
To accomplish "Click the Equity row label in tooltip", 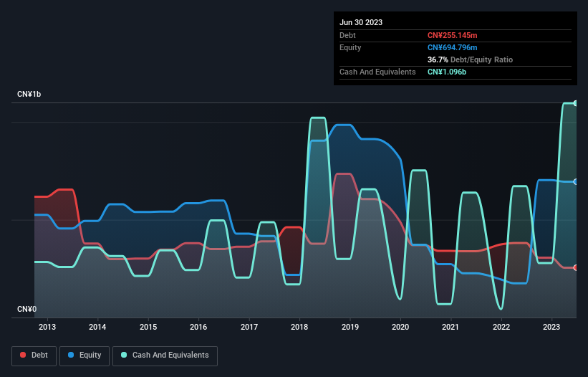I will (350, 47).
